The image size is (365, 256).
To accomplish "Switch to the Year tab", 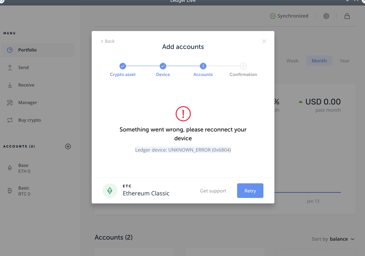I will [x=345, y=61].
